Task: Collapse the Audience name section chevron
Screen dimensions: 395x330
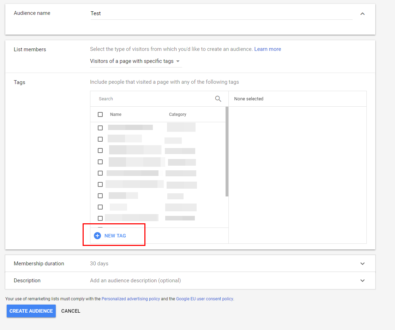Action: [362, 14]
